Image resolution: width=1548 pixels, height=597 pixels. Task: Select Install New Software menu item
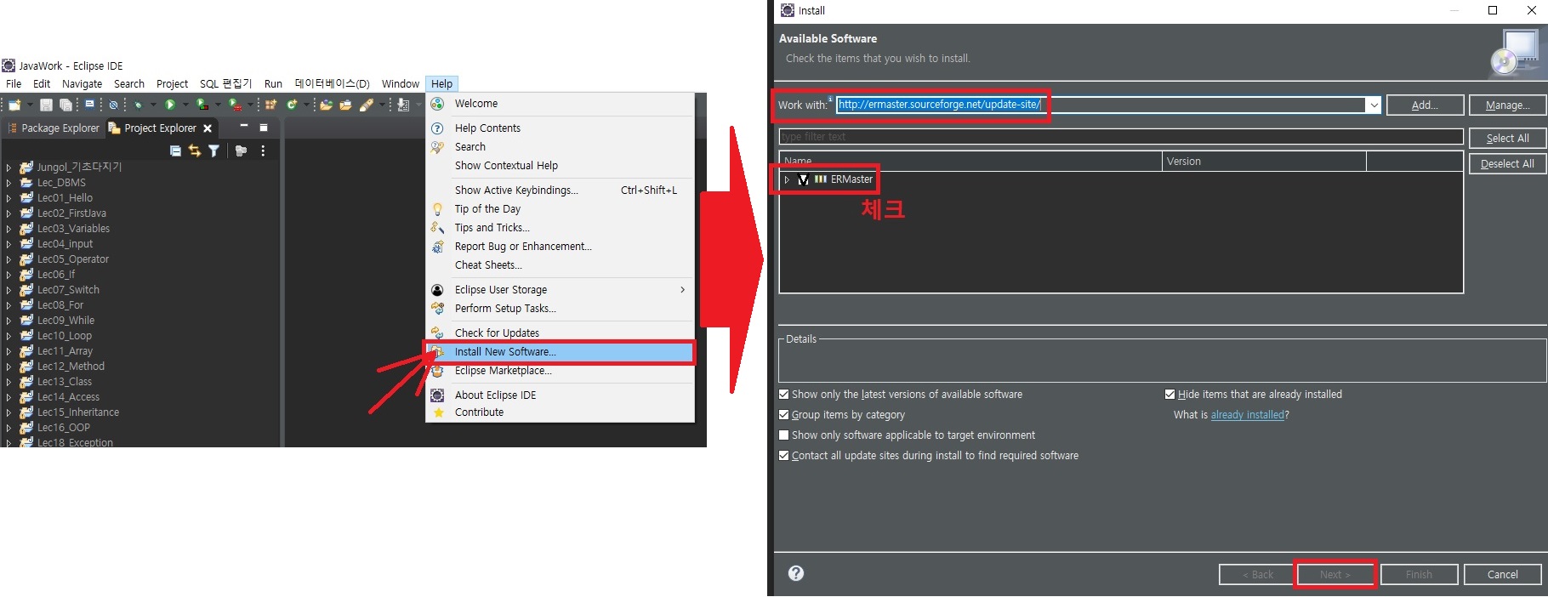[560, 352]
